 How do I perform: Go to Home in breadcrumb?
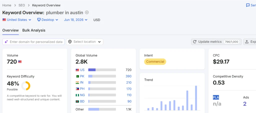tap(7, 5)
